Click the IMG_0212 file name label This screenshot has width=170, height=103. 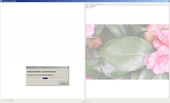click(x=89, y=8)
